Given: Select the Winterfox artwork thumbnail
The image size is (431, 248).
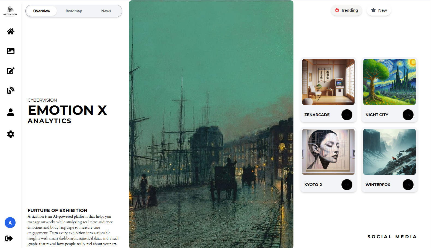Looking at the screenshot, I should pyautogui.click(x=390, y=152).
